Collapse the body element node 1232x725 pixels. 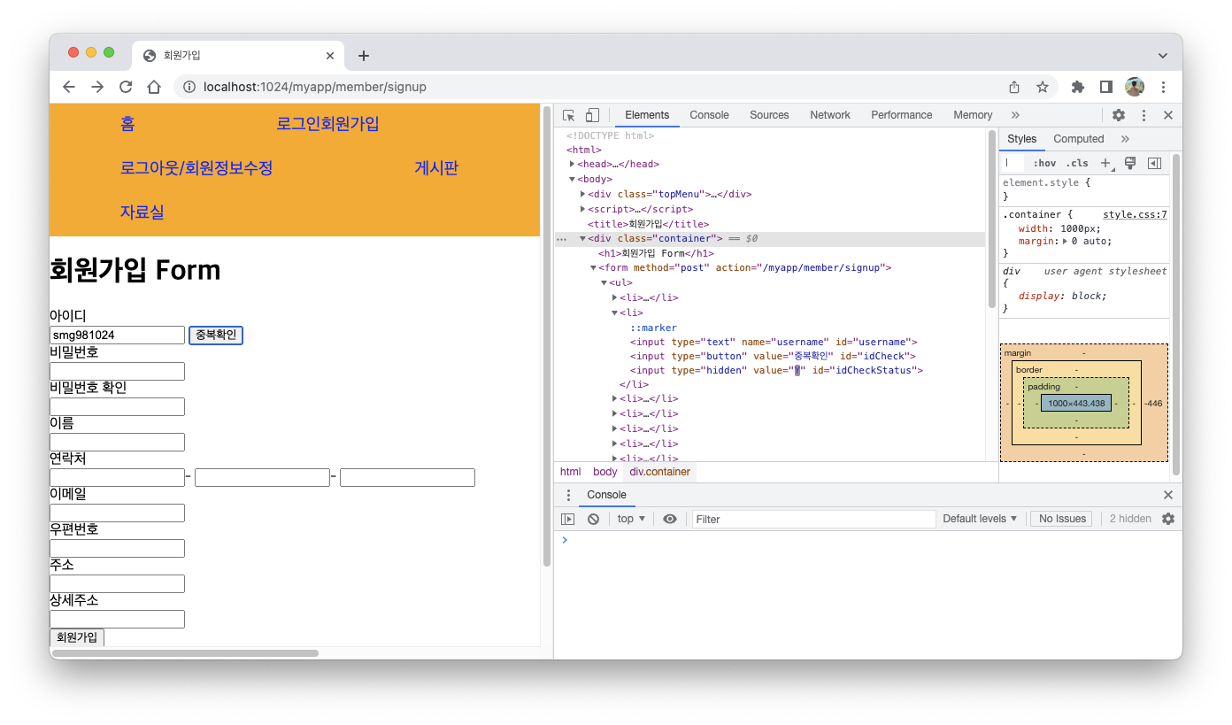click(573, 180)
